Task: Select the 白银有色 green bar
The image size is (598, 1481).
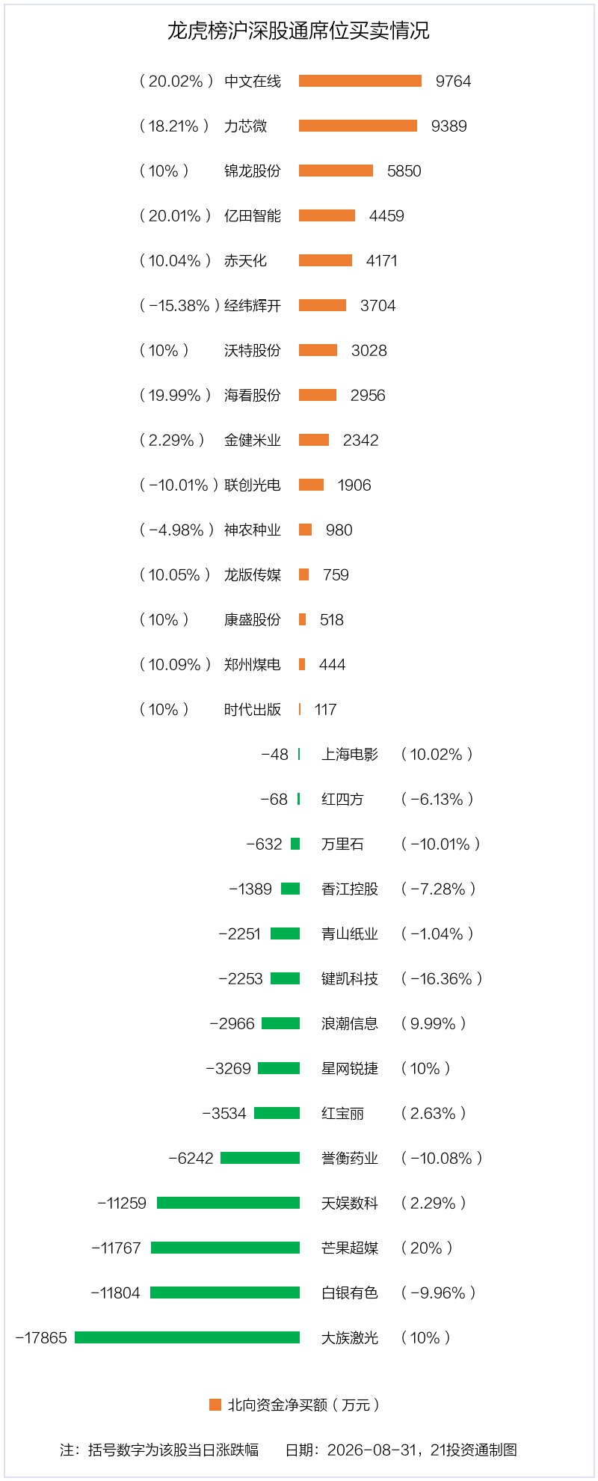Action: pyautogui.click(x=225, y=1293)
